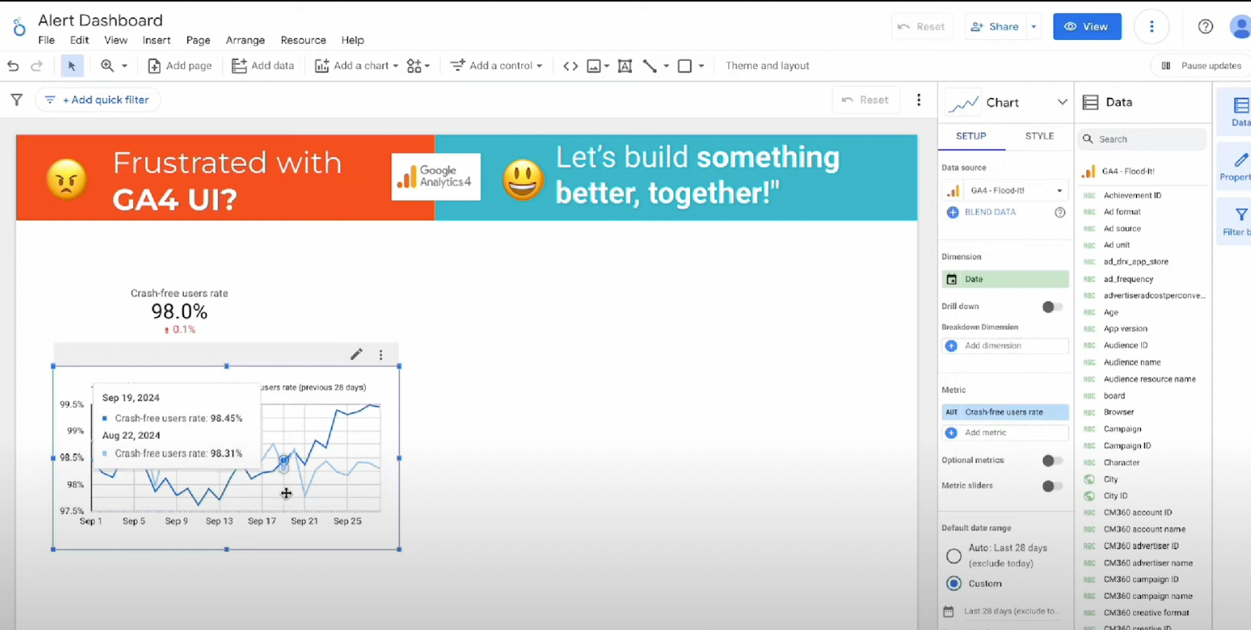Click BLEND DATA link
Viewport: 1251px width, 630px height.
(981, 213)
